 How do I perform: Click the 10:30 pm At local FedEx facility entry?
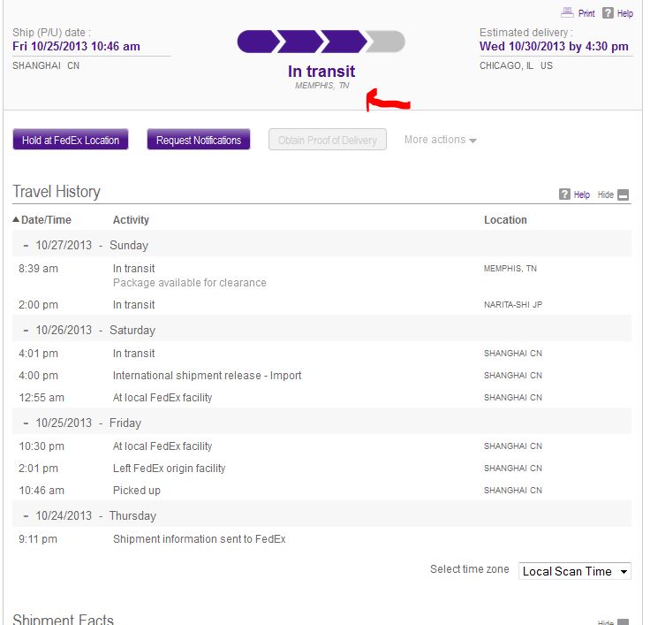(162, 446)
